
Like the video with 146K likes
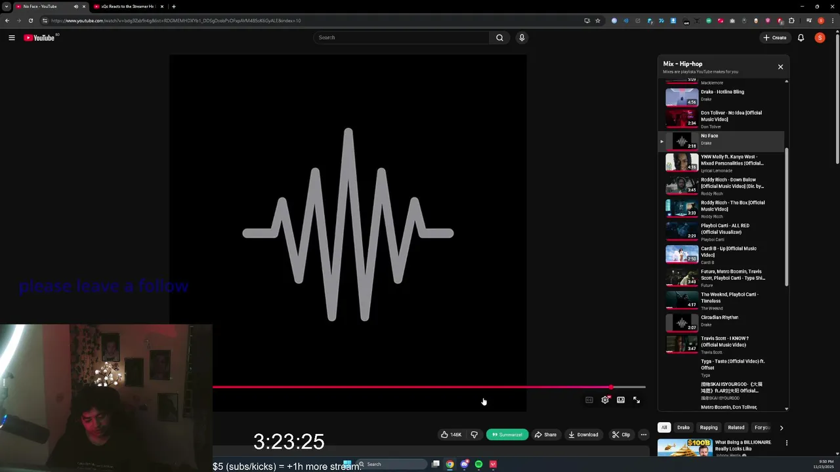pos(451,435)
